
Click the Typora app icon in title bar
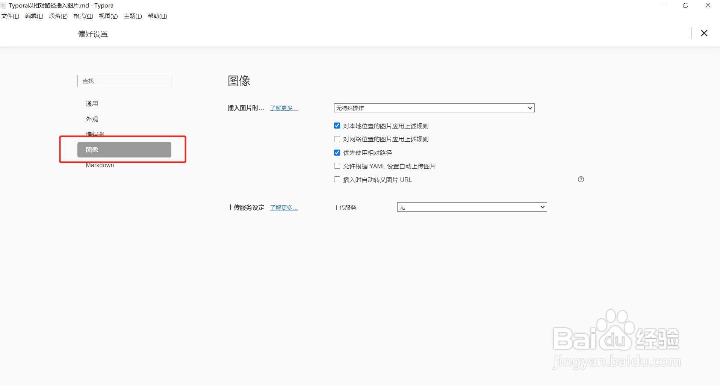[x=3, y=5]
